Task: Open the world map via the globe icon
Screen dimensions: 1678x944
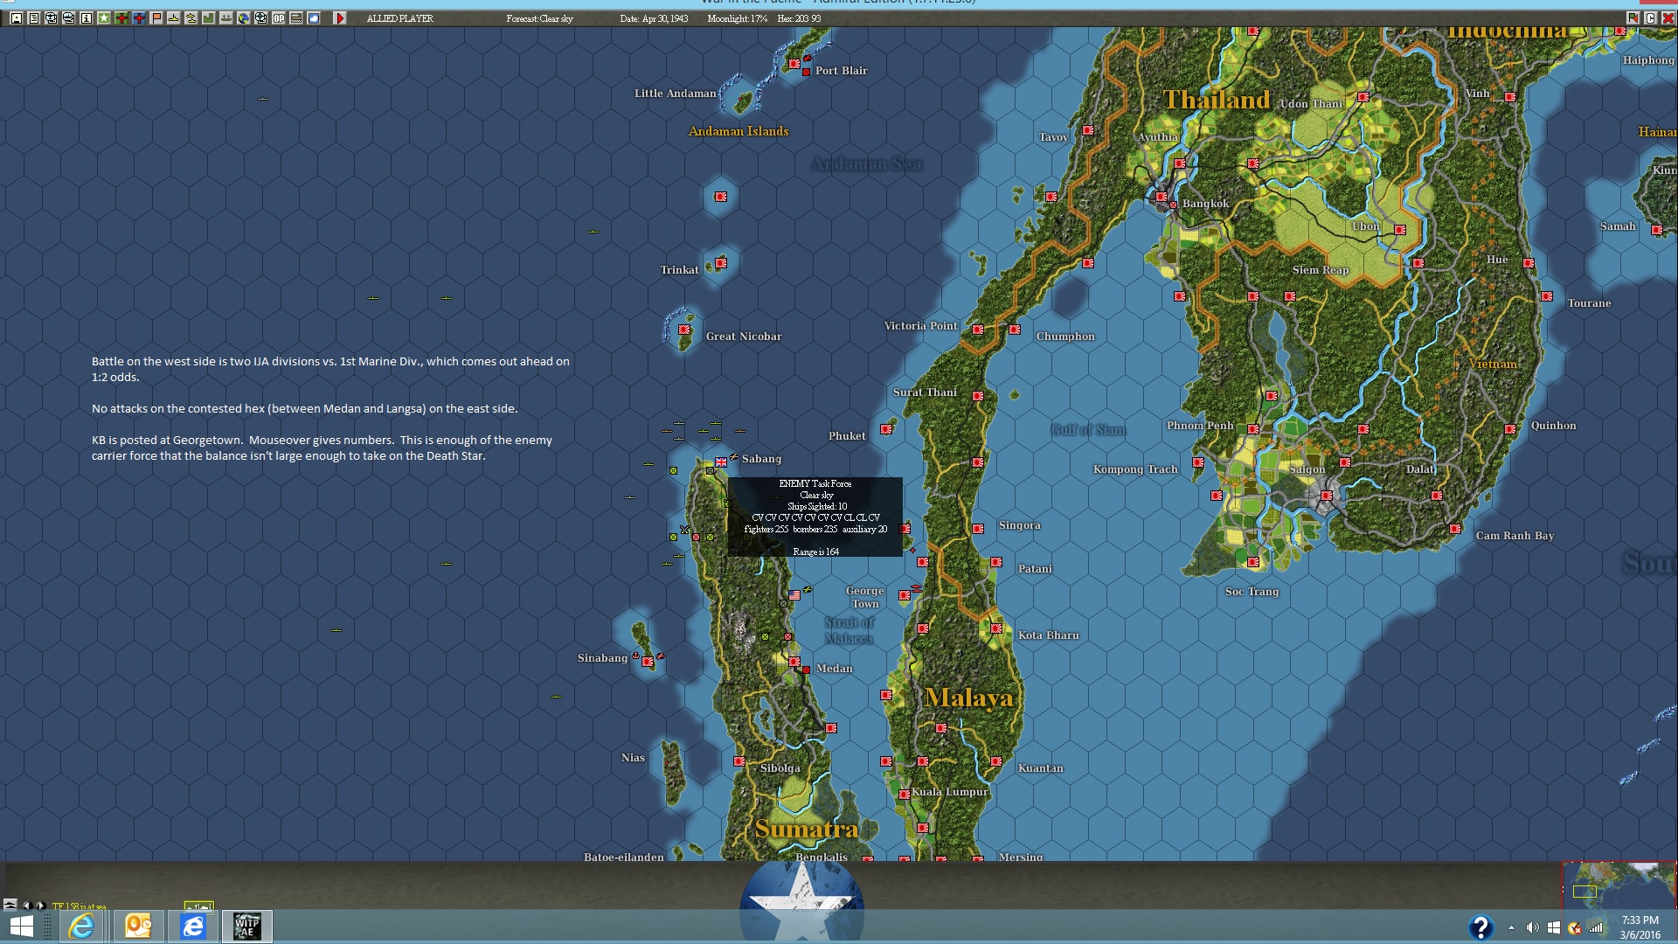Action: coord(242,17)
